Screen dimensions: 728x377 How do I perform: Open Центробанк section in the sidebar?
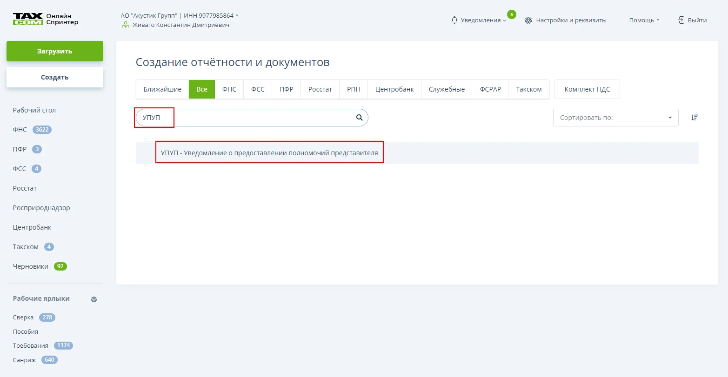32,227
